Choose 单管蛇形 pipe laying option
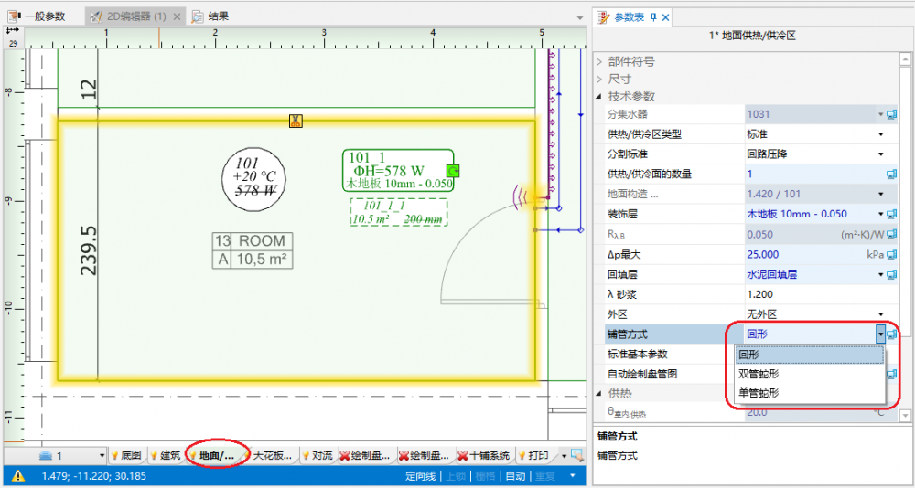This screenshot has width=915, height=488. click(759, 393)
